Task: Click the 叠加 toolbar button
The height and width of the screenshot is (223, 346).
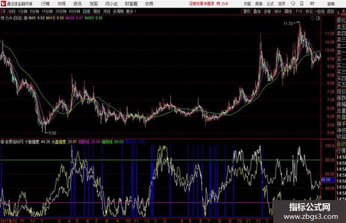Action: click(257, 11)
